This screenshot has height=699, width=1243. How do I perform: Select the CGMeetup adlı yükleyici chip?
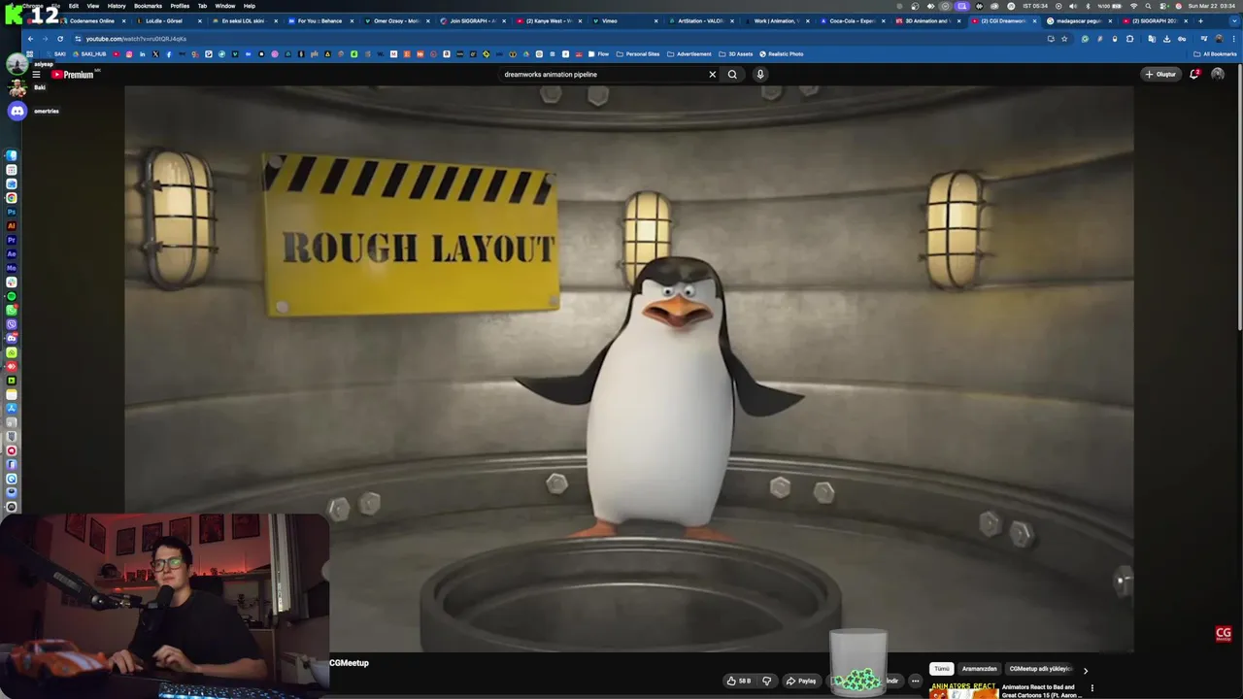click(x=1040, y=669)
